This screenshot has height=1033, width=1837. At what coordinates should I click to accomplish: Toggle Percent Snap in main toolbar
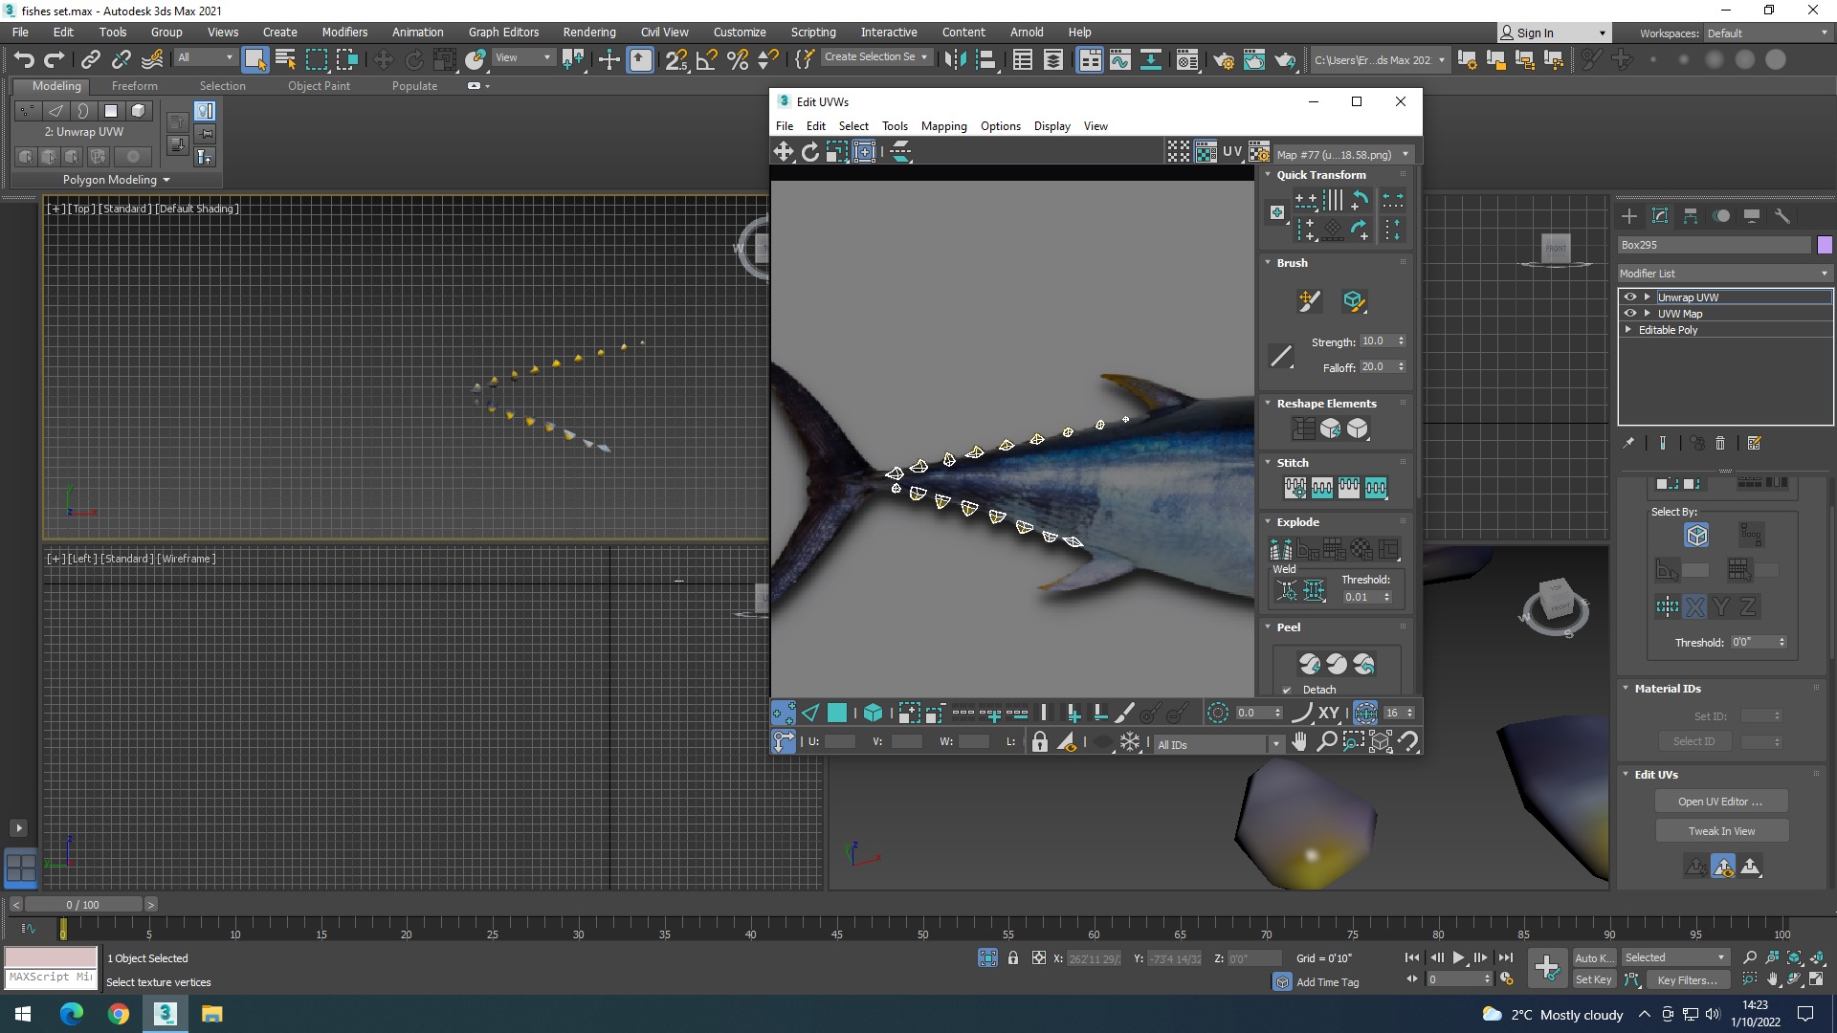click(738, 59)
